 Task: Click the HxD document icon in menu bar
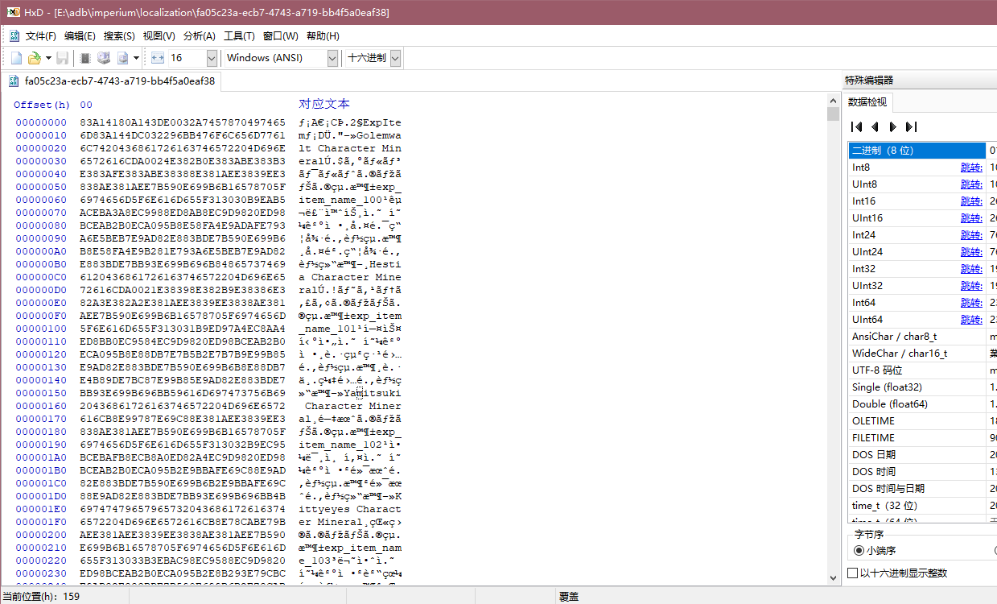click(x=14, y=35)
